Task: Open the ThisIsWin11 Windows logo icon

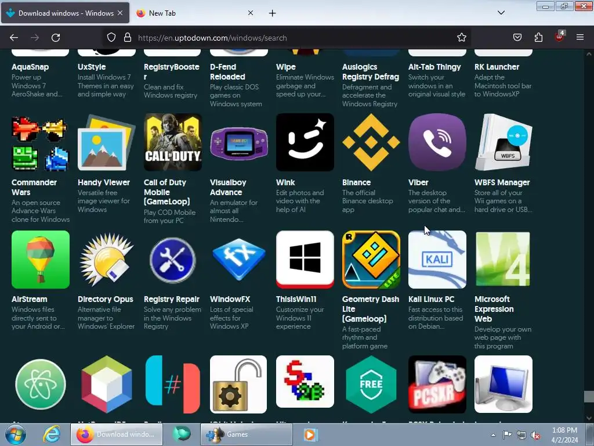Action: 305,260
